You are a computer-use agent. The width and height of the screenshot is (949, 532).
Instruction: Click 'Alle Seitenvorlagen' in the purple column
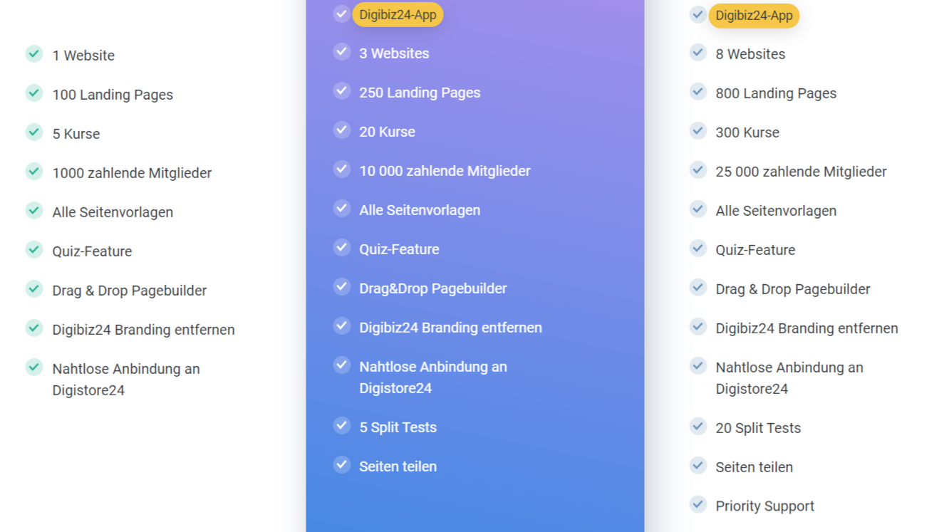(x=420, y=210)
